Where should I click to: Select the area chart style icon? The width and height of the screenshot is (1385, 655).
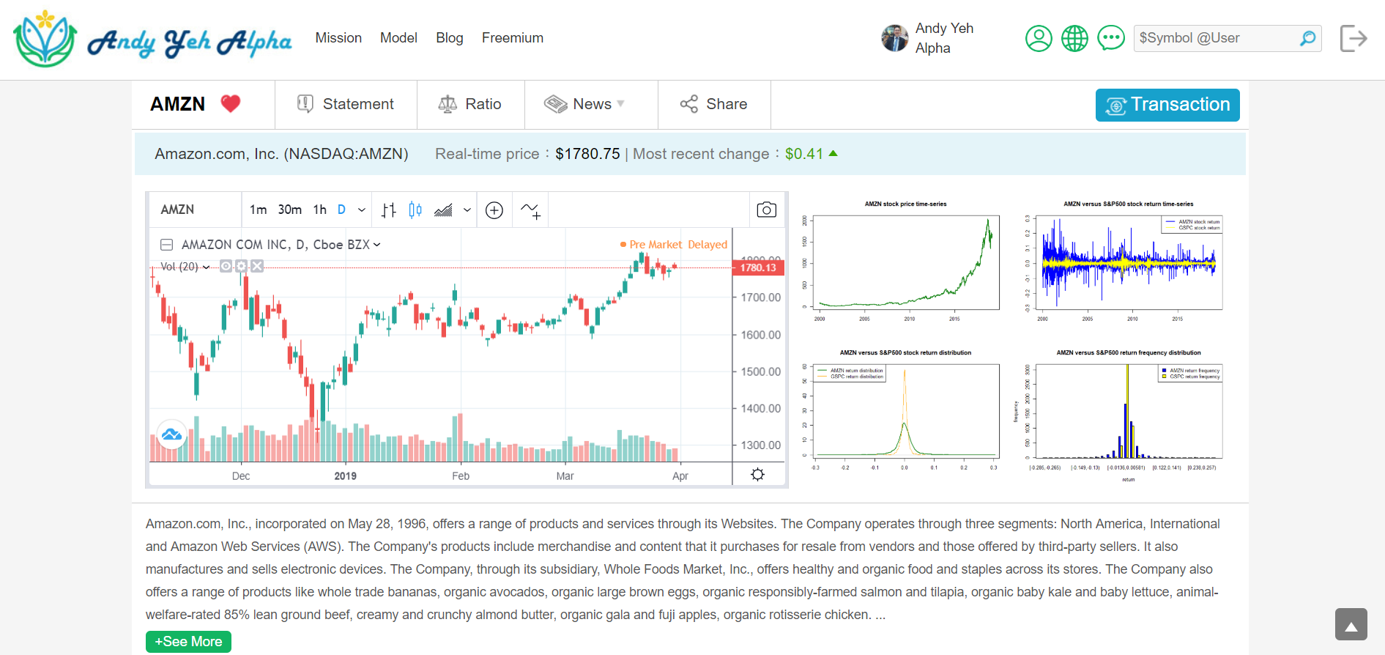(x=443, y=210)
